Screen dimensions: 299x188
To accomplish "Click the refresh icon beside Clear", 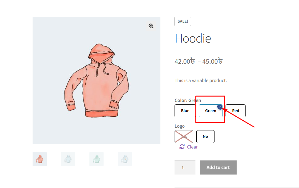I will (182, 147).
